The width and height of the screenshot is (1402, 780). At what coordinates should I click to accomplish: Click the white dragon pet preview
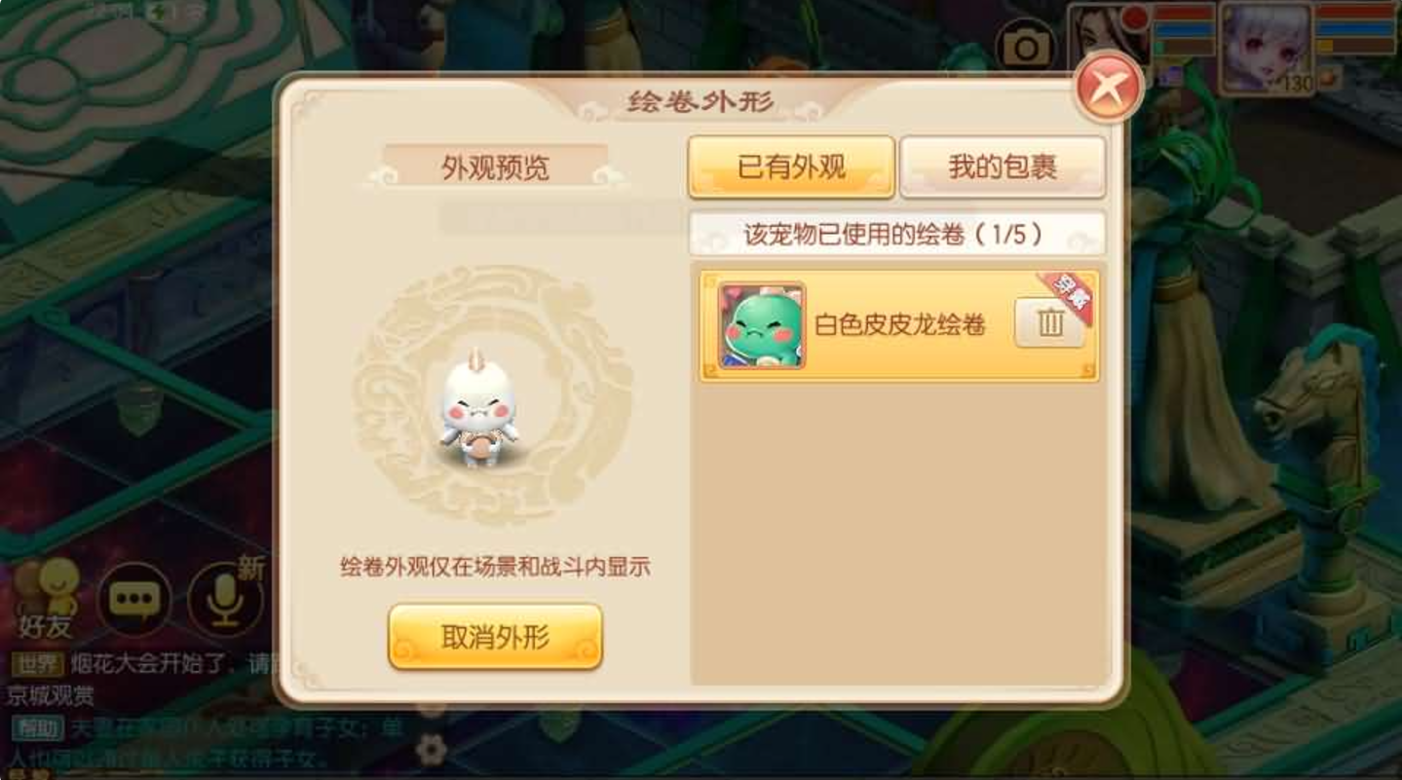479,407
